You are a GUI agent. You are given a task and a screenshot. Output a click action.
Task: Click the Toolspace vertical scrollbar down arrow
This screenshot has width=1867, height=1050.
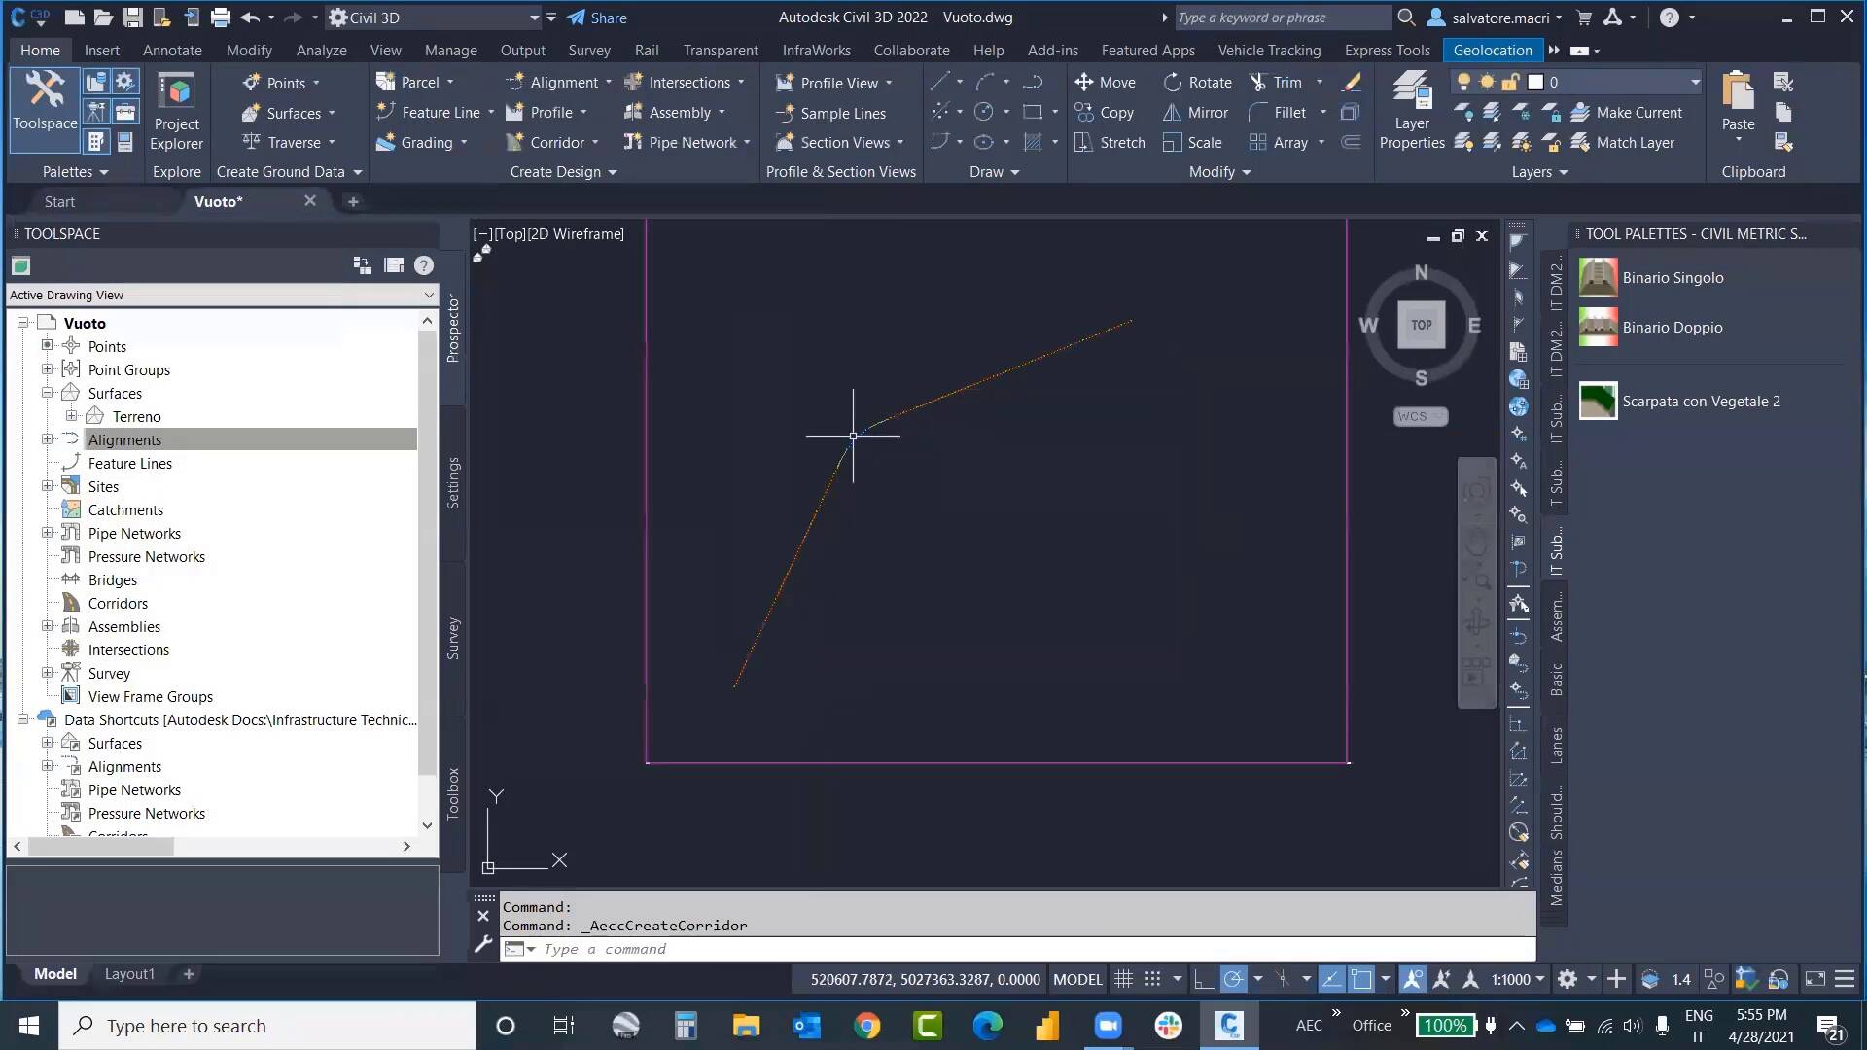coord(427,825)
